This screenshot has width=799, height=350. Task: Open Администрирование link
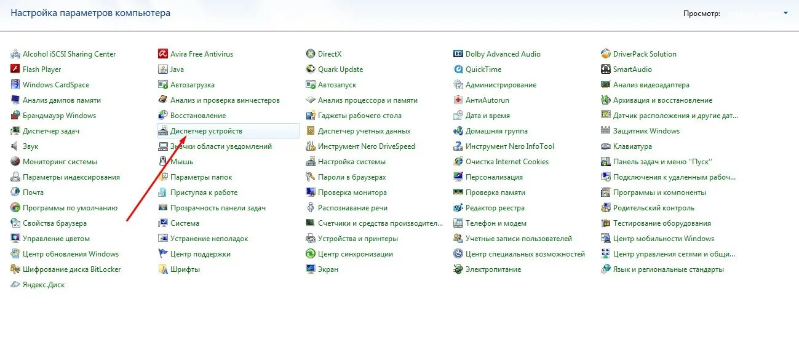click(501, 85)
